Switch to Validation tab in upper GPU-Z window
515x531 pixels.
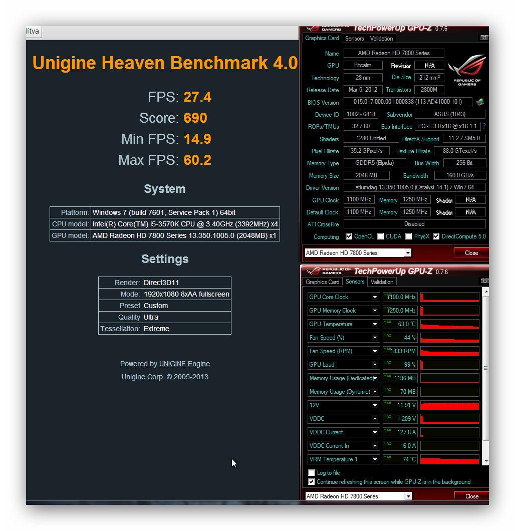(381, 39)
